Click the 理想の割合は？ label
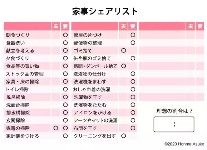Image resolution: width=207 pixels, height=150 pixels. point(174,111)
